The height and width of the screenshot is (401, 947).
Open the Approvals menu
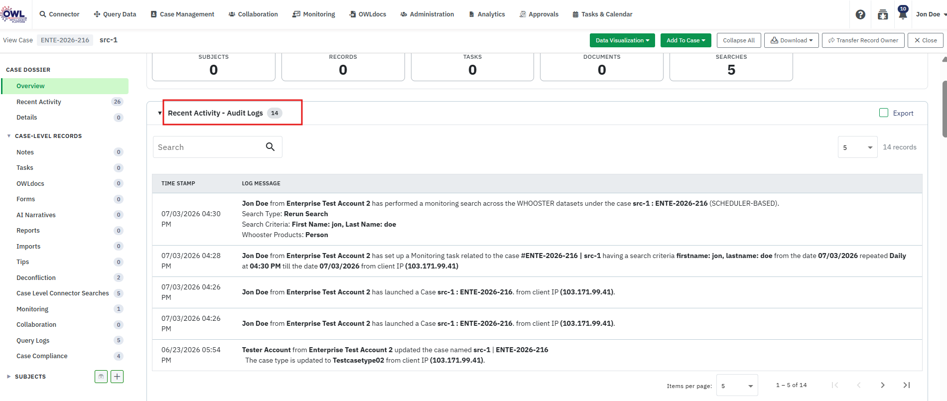tap(539, 14)
